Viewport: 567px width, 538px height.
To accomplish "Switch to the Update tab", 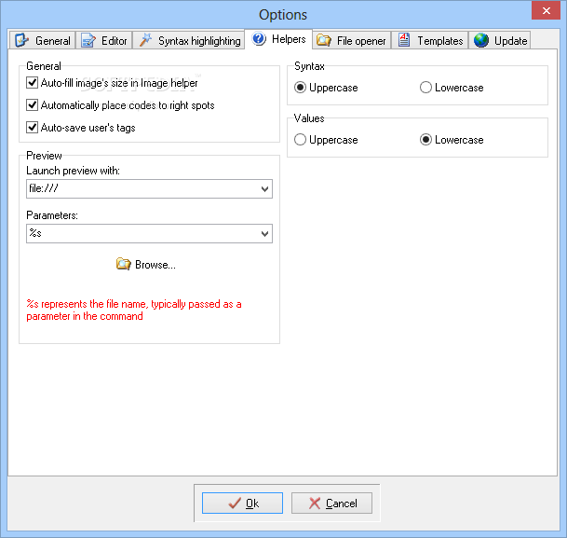I will pos(500,40).
